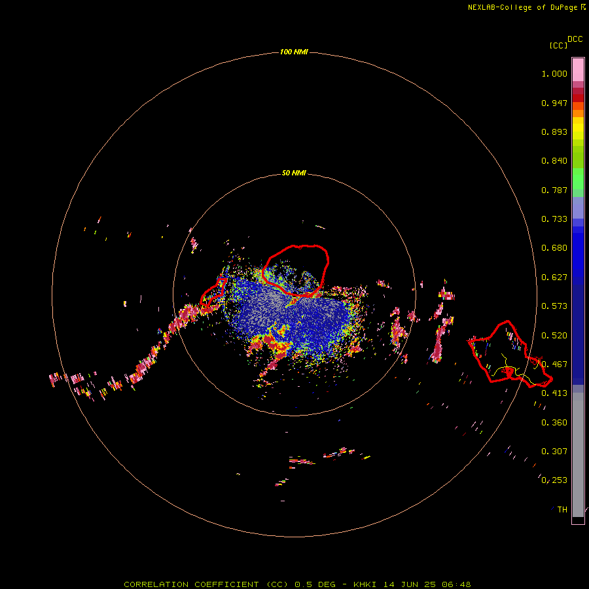Click the 0.680 color scale value
Screen dimensions: 589x589
[554, 248]
